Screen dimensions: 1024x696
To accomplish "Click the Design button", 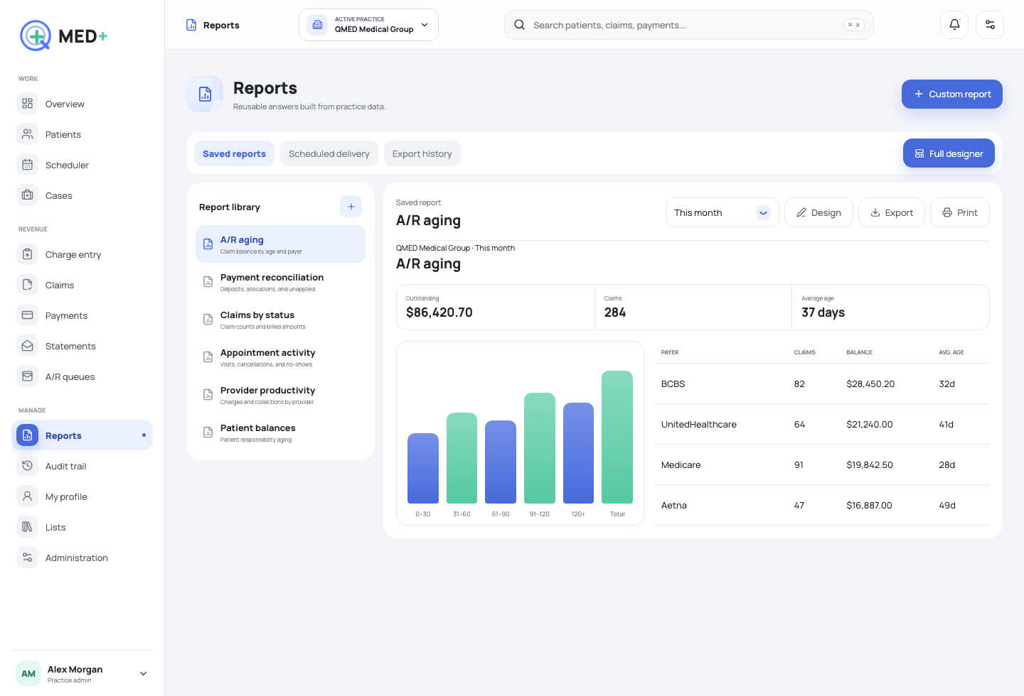I will [x=818, y=212].
